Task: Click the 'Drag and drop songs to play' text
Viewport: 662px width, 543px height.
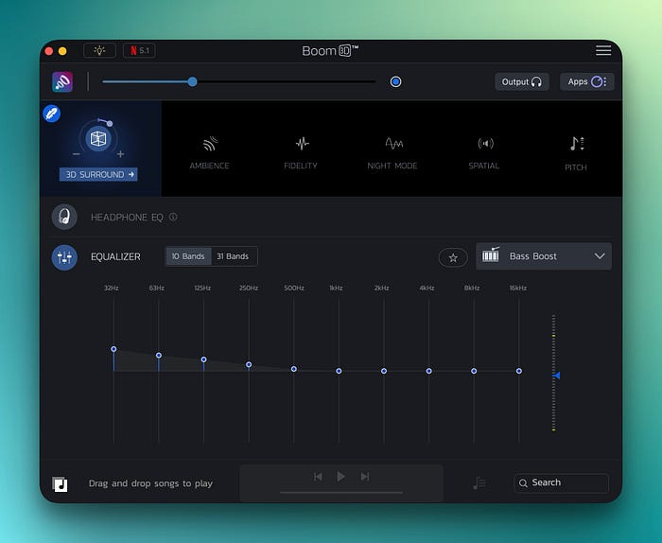Action: tap(150, 483)
